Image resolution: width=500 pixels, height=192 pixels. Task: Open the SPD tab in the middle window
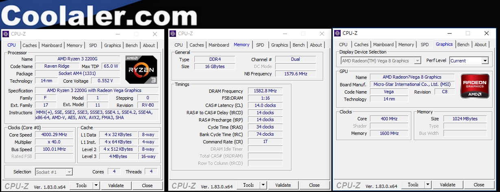260,45
